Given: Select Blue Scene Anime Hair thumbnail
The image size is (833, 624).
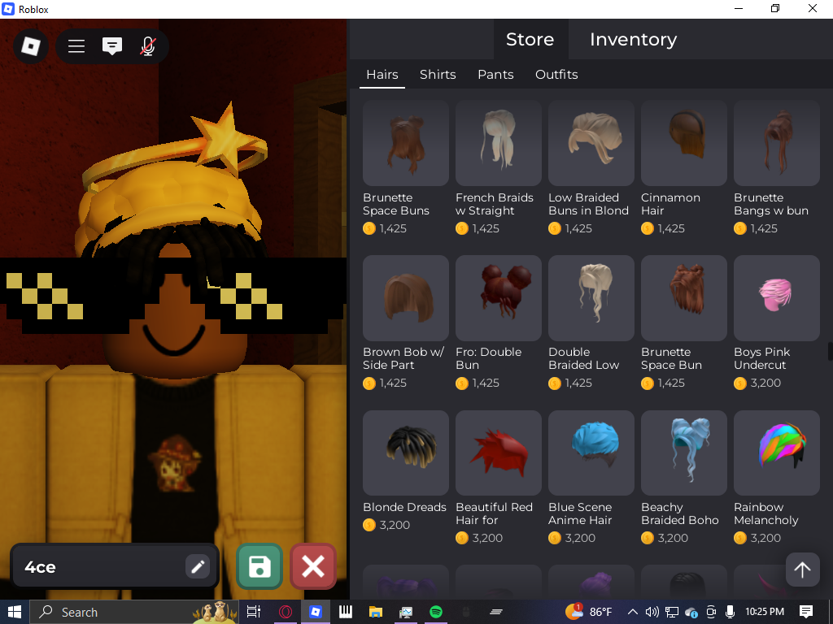Looking at the screenshot, I should 591,453.
